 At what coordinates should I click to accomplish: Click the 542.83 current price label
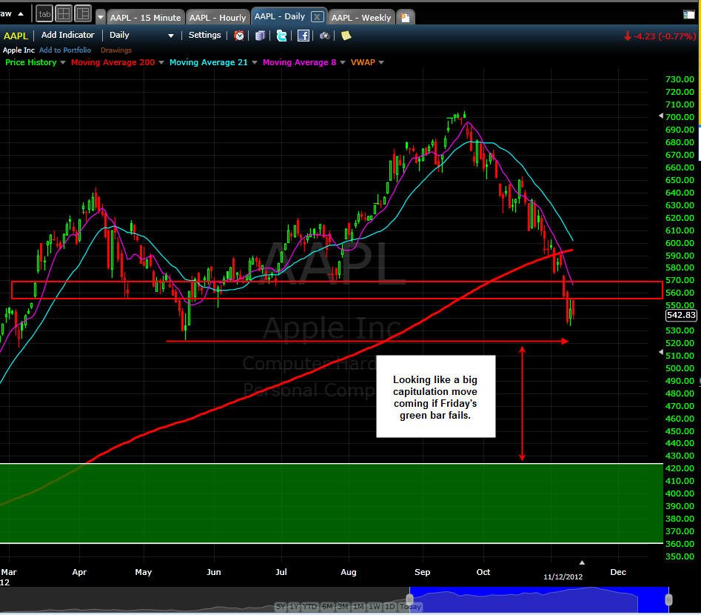click(681, 315)
